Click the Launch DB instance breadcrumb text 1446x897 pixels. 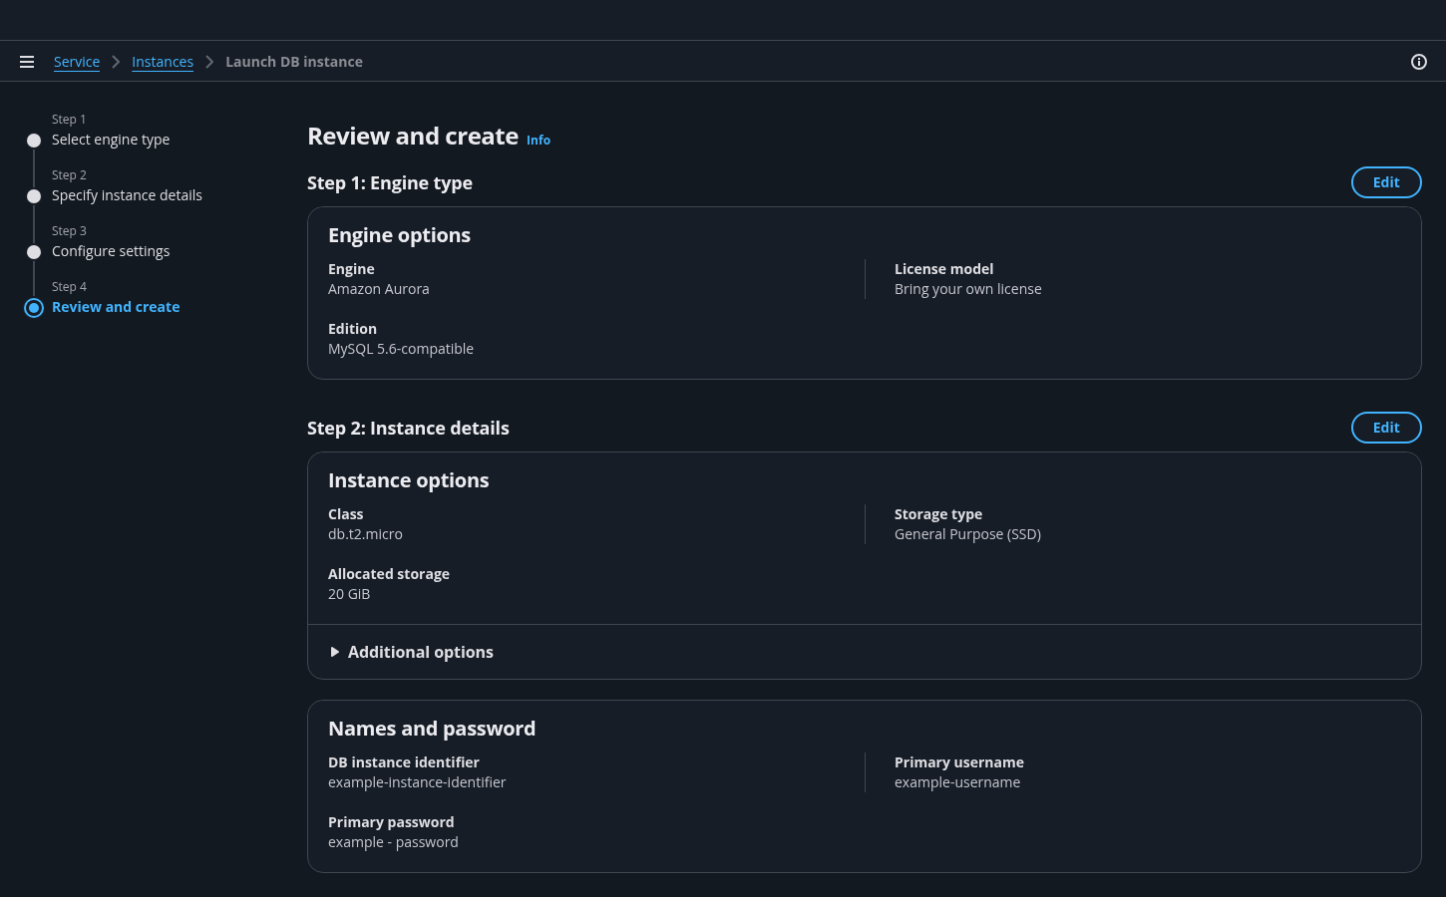click(x=294, y=62)
